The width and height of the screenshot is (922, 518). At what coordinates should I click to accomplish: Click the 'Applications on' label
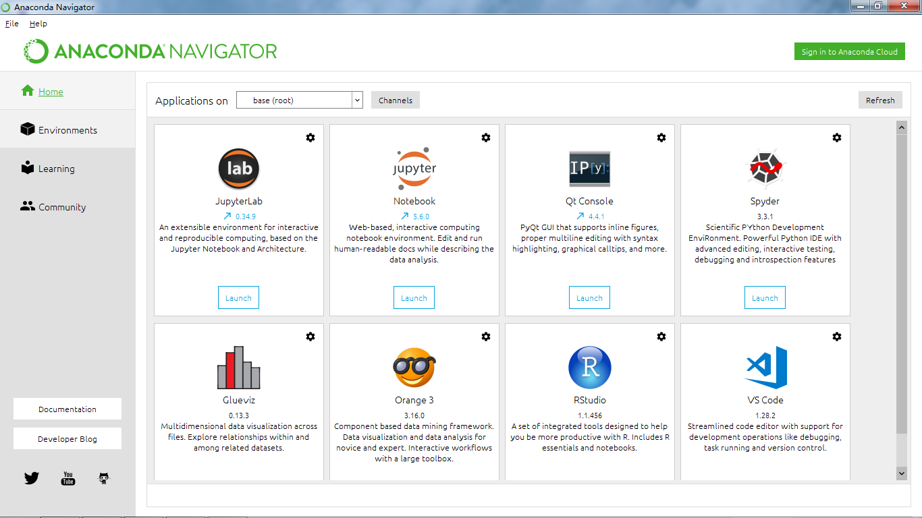[192, 100]
